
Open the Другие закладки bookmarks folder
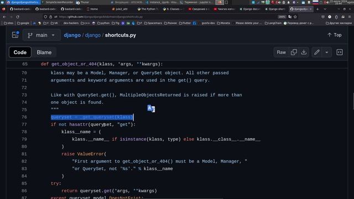click(339, 23)
